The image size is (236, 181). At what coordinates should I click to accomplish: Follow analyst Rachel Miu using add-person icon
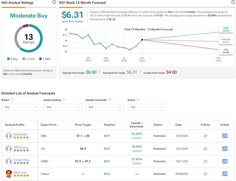click(x=205, y=136)
